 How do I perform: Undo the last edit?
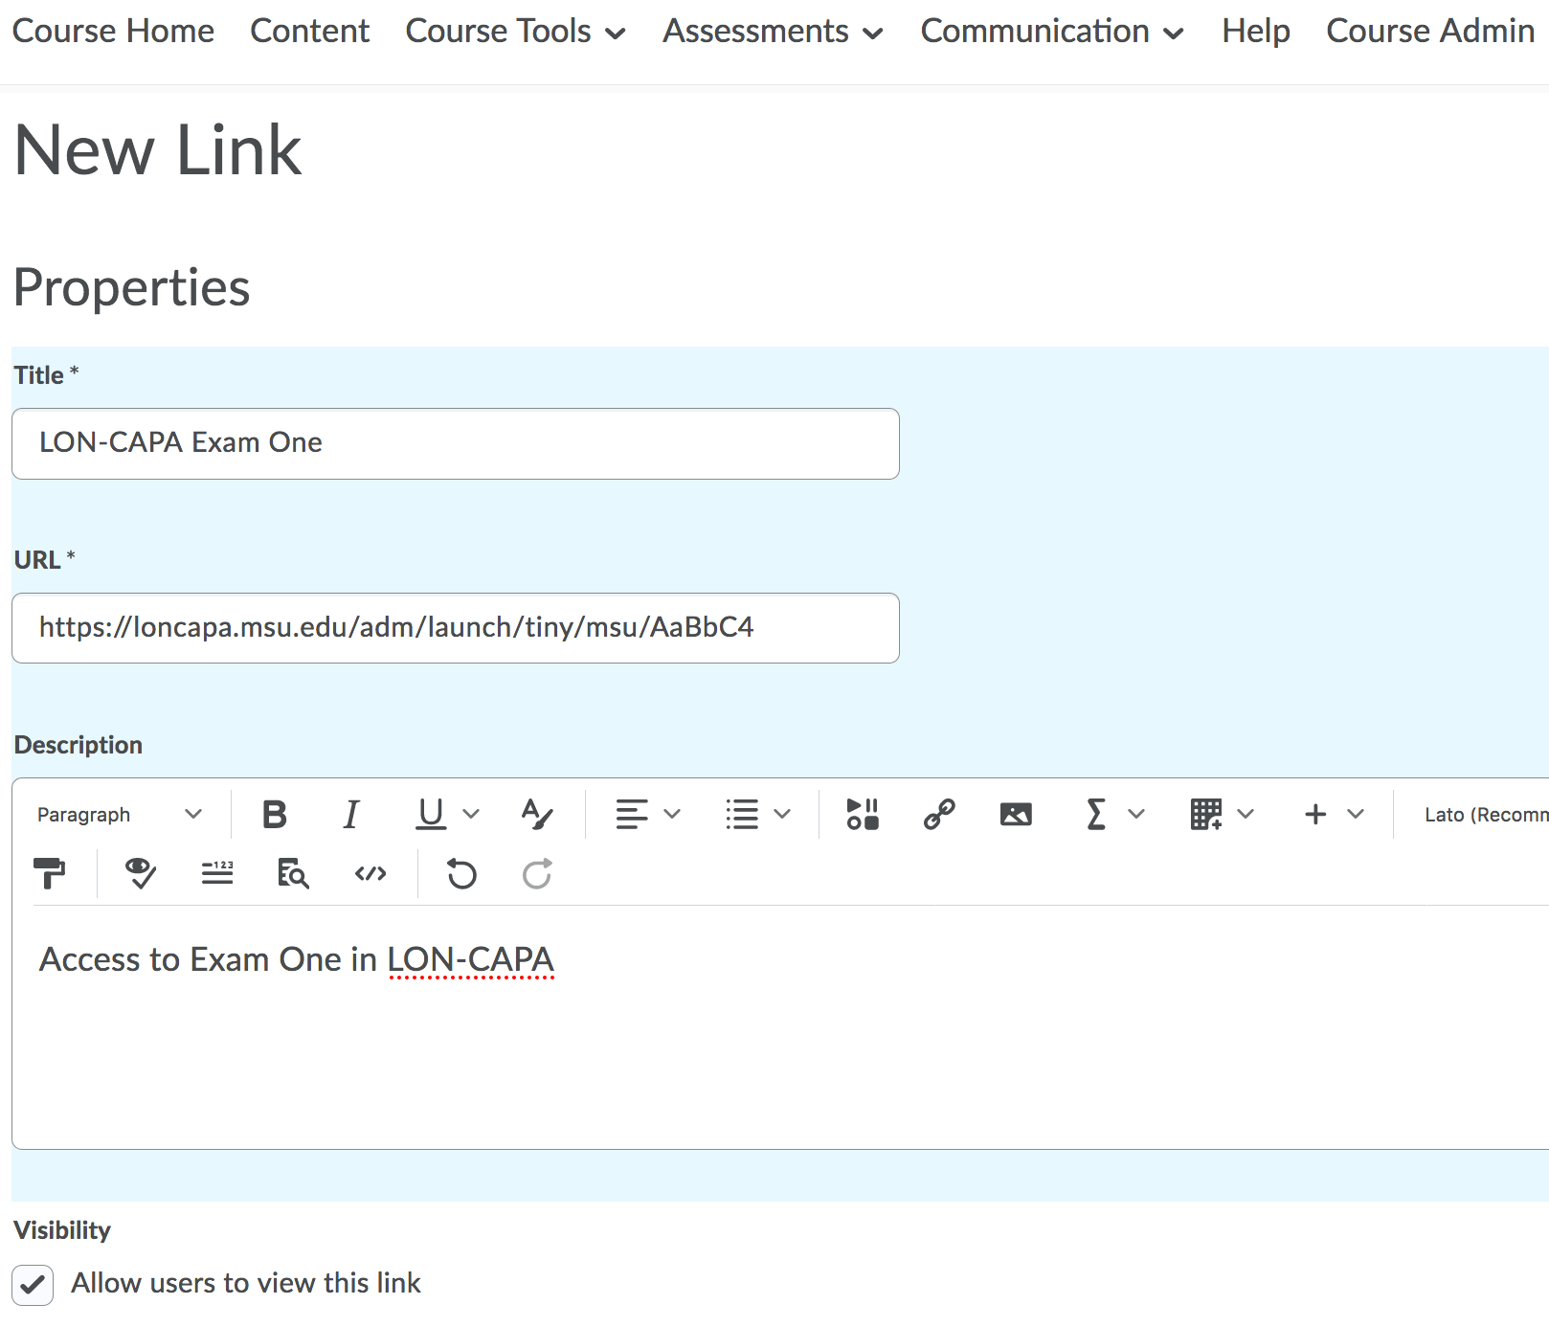(461, 873)
